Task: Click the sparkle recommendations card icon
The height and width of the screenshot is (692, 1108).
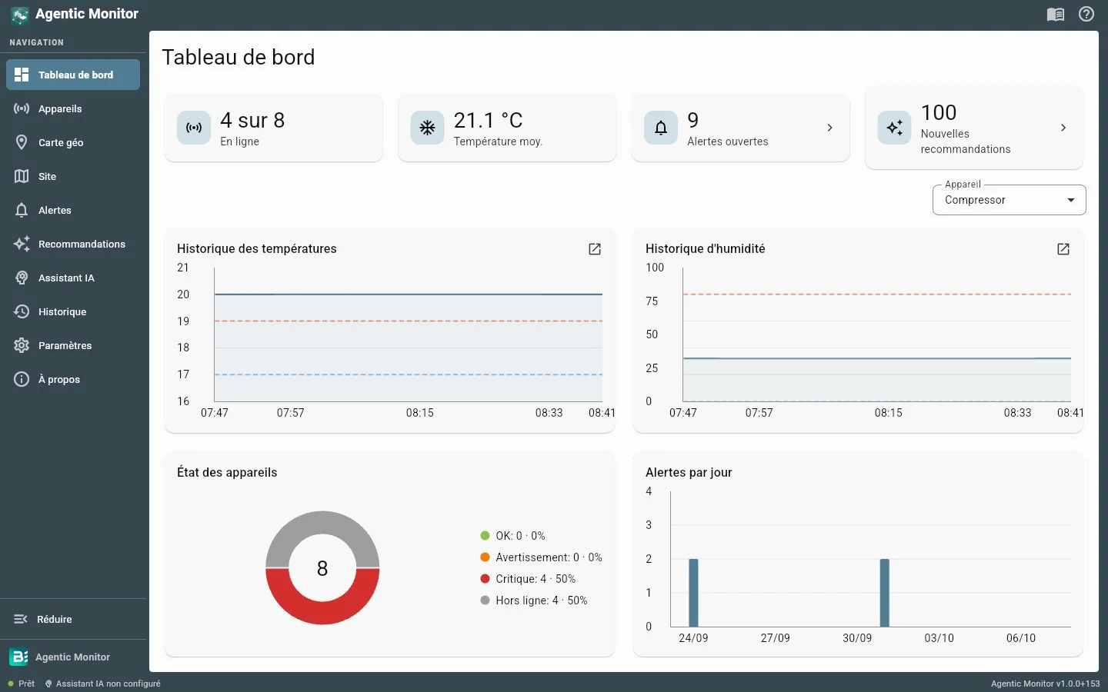Action: pos(894,128)
